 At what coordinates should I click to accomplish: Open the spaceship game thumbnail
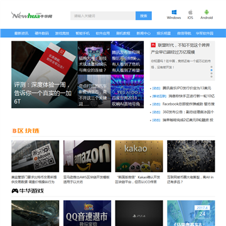tap(35, 213)
